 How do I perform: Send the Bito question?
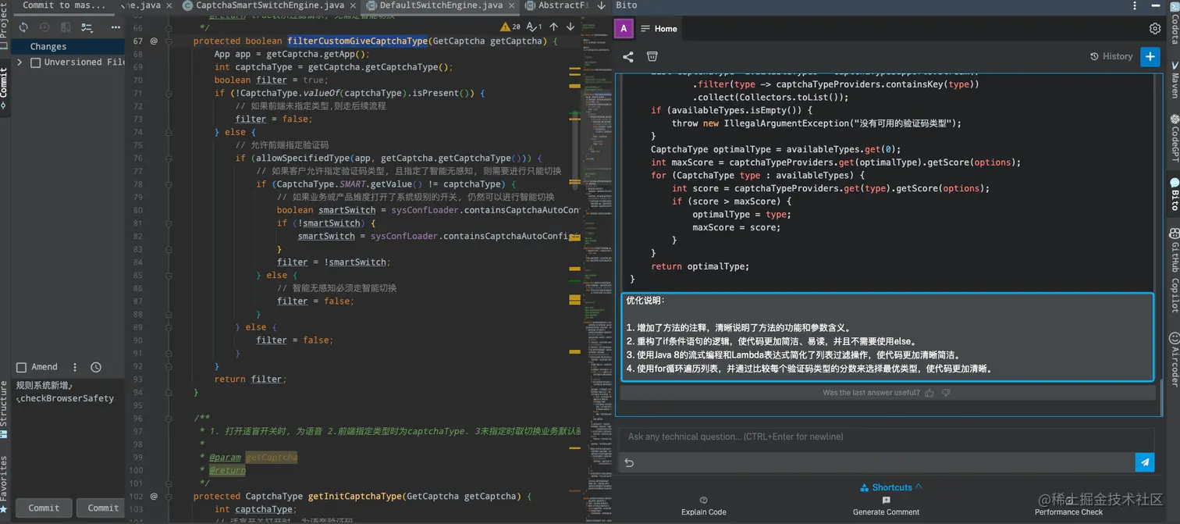click(x=1145, y=462)
